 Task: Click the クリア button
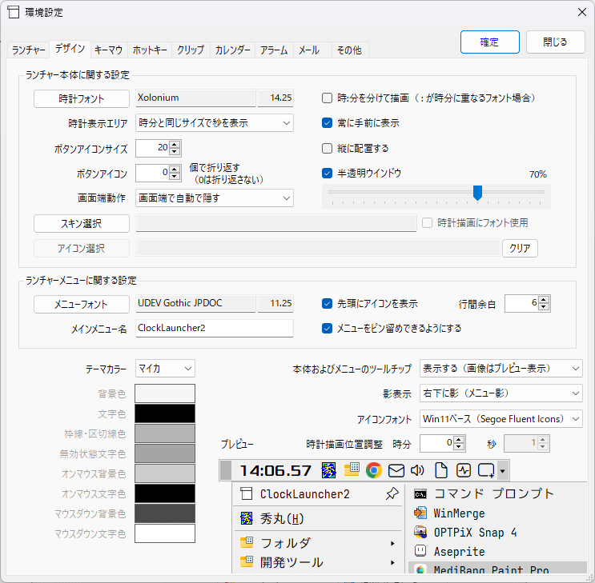[520, 248]
